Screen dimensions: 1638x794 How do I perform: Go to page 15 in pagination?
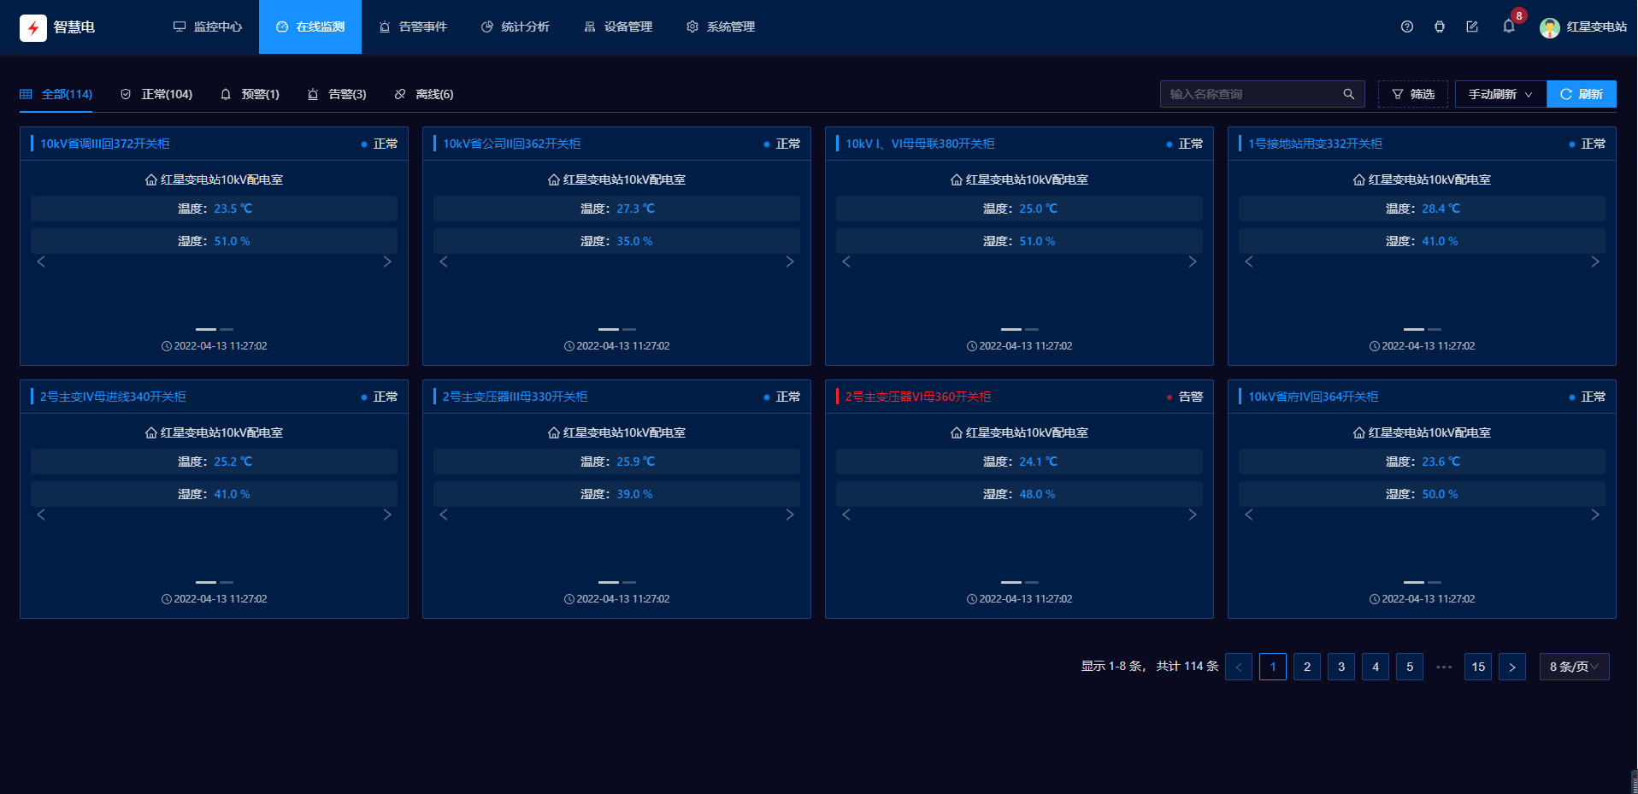coord(1478,667)
